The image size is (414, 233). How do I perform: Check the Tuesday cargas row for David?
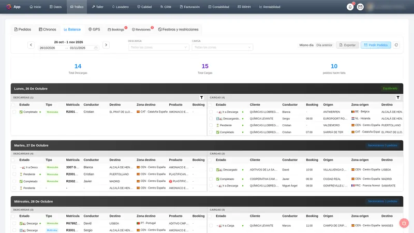click(x=211, y=170)
